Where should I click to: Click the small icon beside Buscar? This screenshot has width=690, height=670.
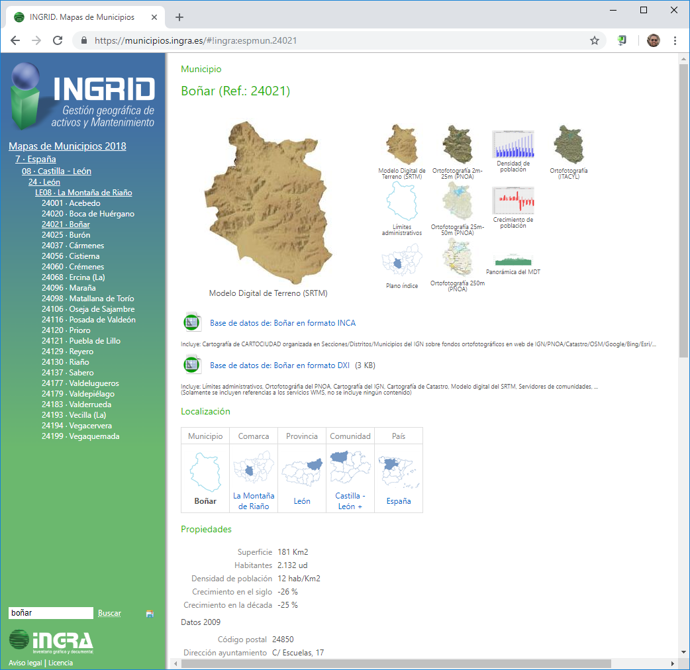[150, 614]
